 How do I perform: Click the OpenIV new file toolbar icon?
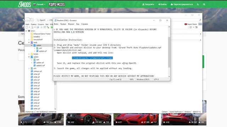pyautogui.click(x=27, y=27)
